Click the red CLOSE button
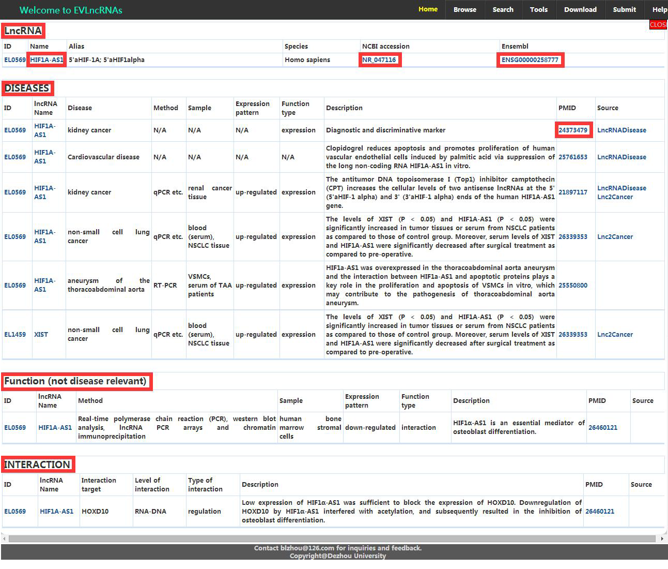The image size is (668, 569). click(658, 24)
